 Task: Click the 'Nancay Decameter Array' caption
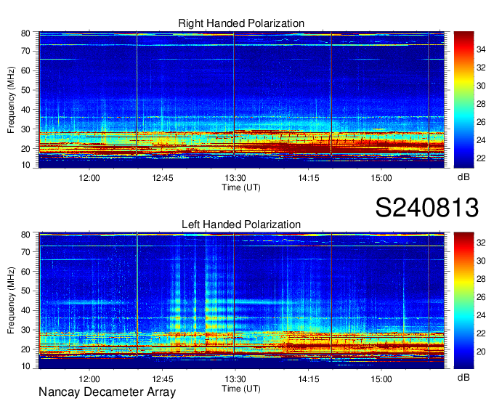[x=107, y=392]
